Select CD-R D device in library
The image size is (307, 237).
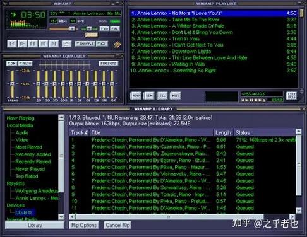click(23, 212)
